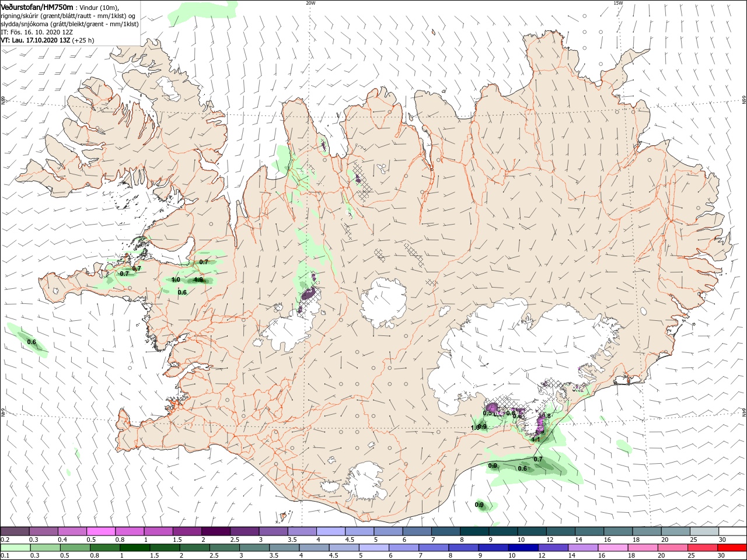
Task: Click the '(+25 h)' forecast offset text
Action: (83, 41)
